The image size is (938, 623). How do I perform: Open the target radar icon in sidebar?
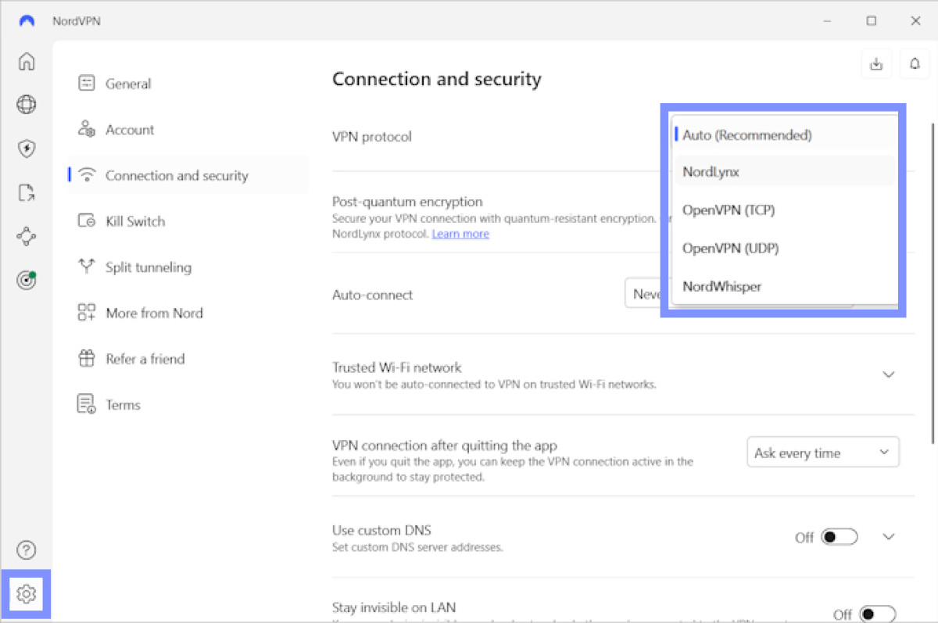pyautogui.click(x=27, y=281)
